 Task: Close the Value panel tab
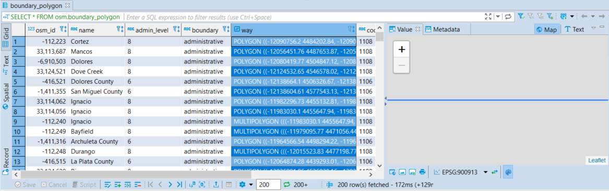coord(418,29)
